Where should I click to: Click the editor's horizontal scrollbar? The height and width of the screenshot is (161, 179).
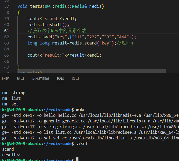(x=91, y=71)
